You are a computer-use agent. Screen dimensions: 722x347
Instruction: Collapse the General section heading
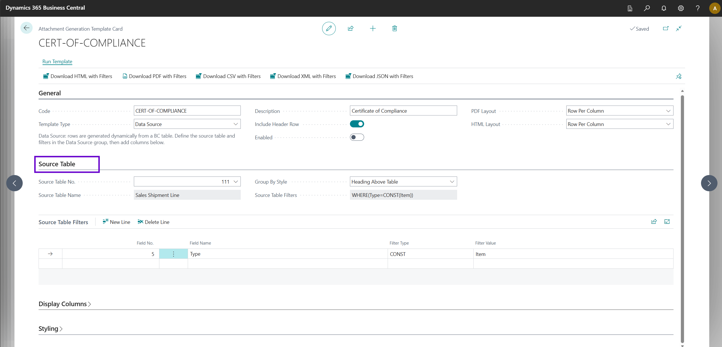click(50, 93)
